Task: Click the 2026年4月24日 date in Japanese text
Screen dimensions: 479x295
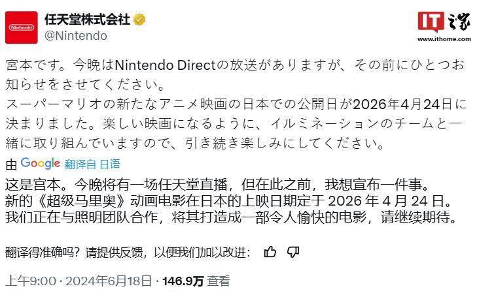Action: click(x=402, y=104)
